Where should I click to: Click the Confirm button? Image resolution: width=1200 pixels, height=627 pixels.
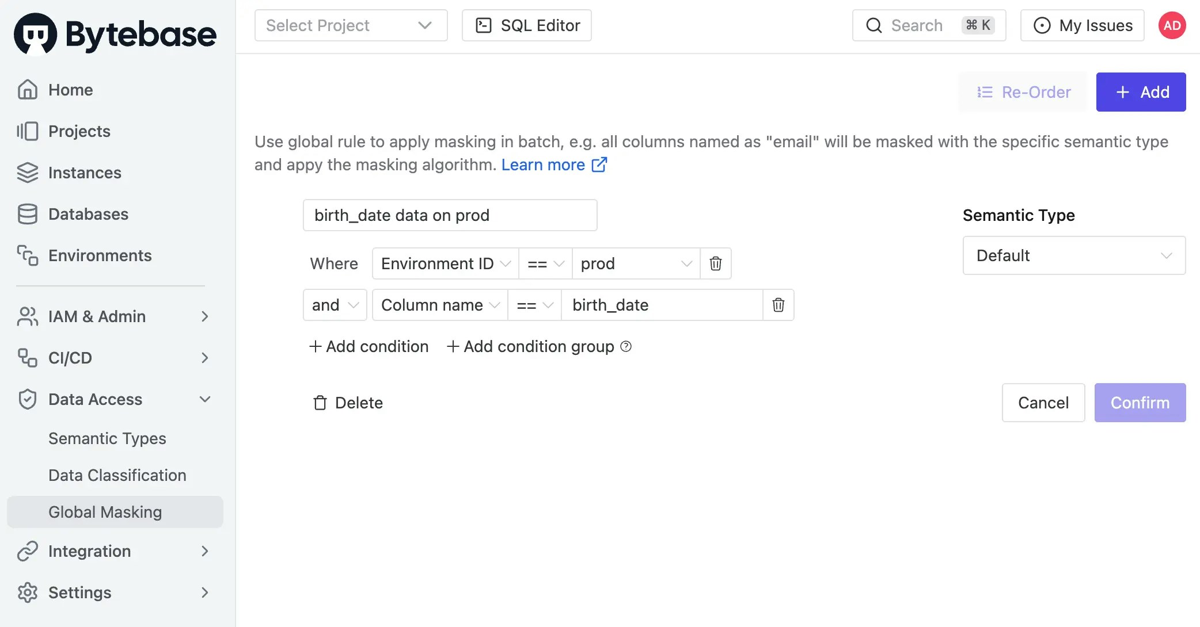click(1140, 403)
